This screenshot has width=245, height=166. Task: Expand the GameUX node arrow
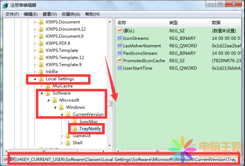(62, 136)
